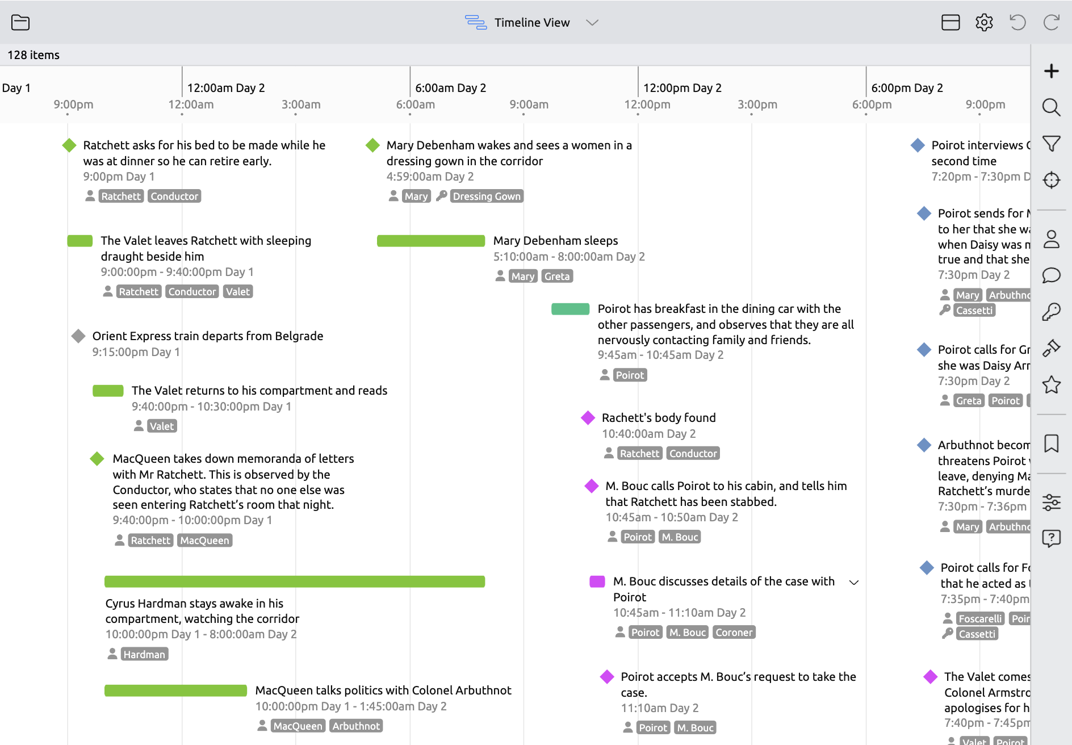Click MacQueen tag under memoranda event

(204, 541)
